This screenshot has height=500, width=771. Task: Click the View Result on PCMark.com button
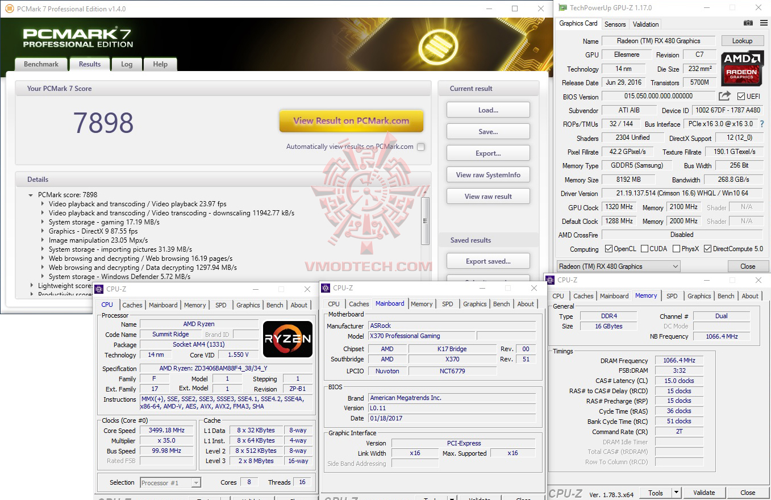(351, 121)
